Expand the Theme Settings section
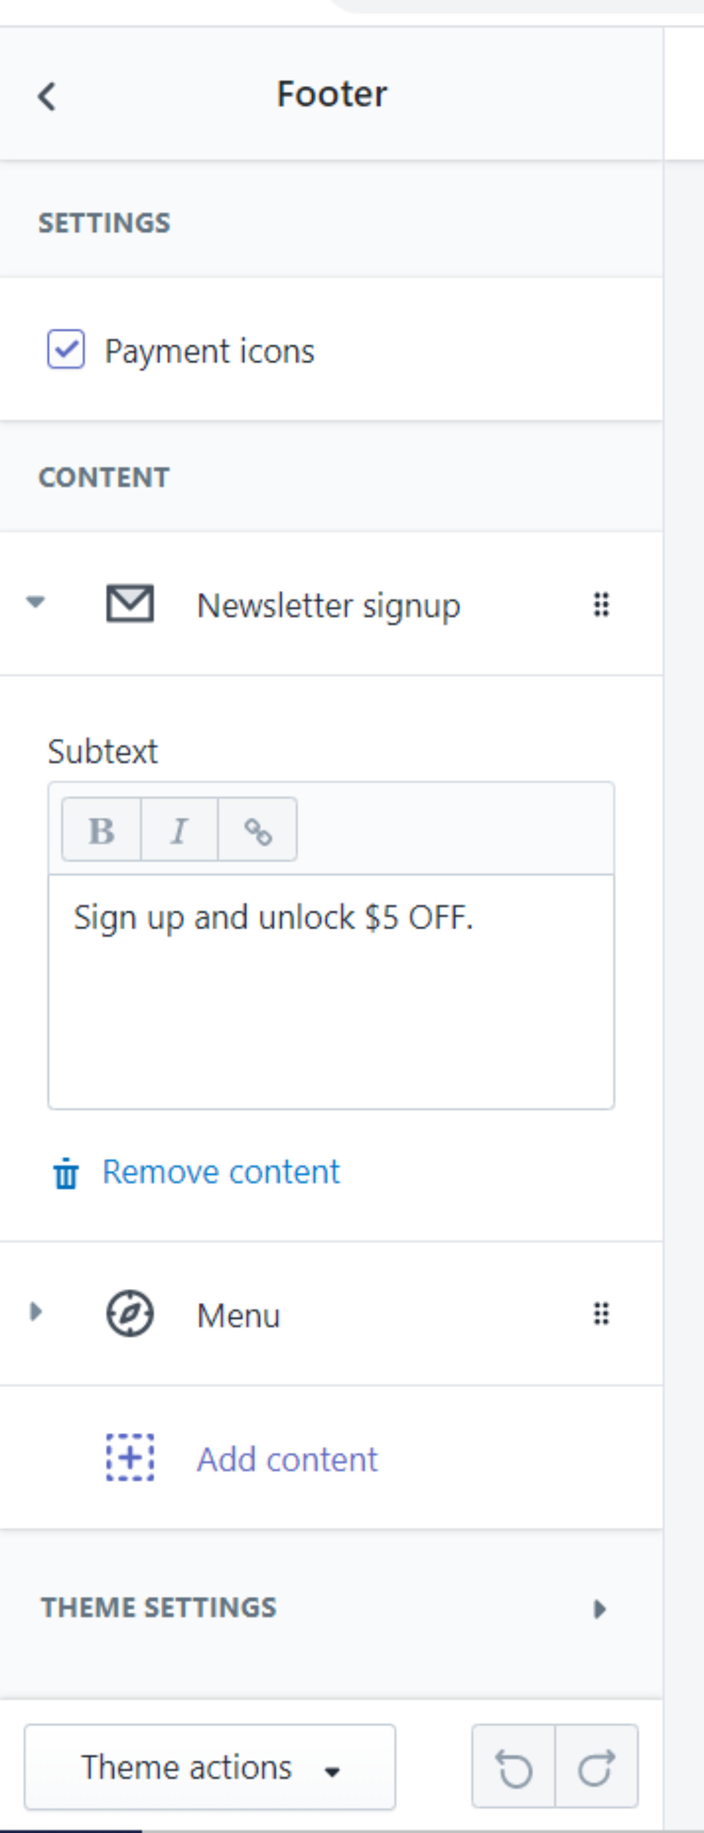Screen dimensions: 704x1833 [599, 1609]
